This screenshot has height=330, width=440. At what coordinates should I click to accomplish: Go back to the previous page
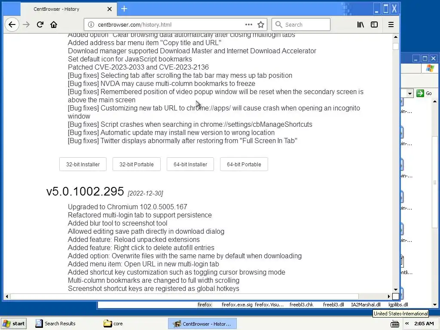click(x=12, y=24)
